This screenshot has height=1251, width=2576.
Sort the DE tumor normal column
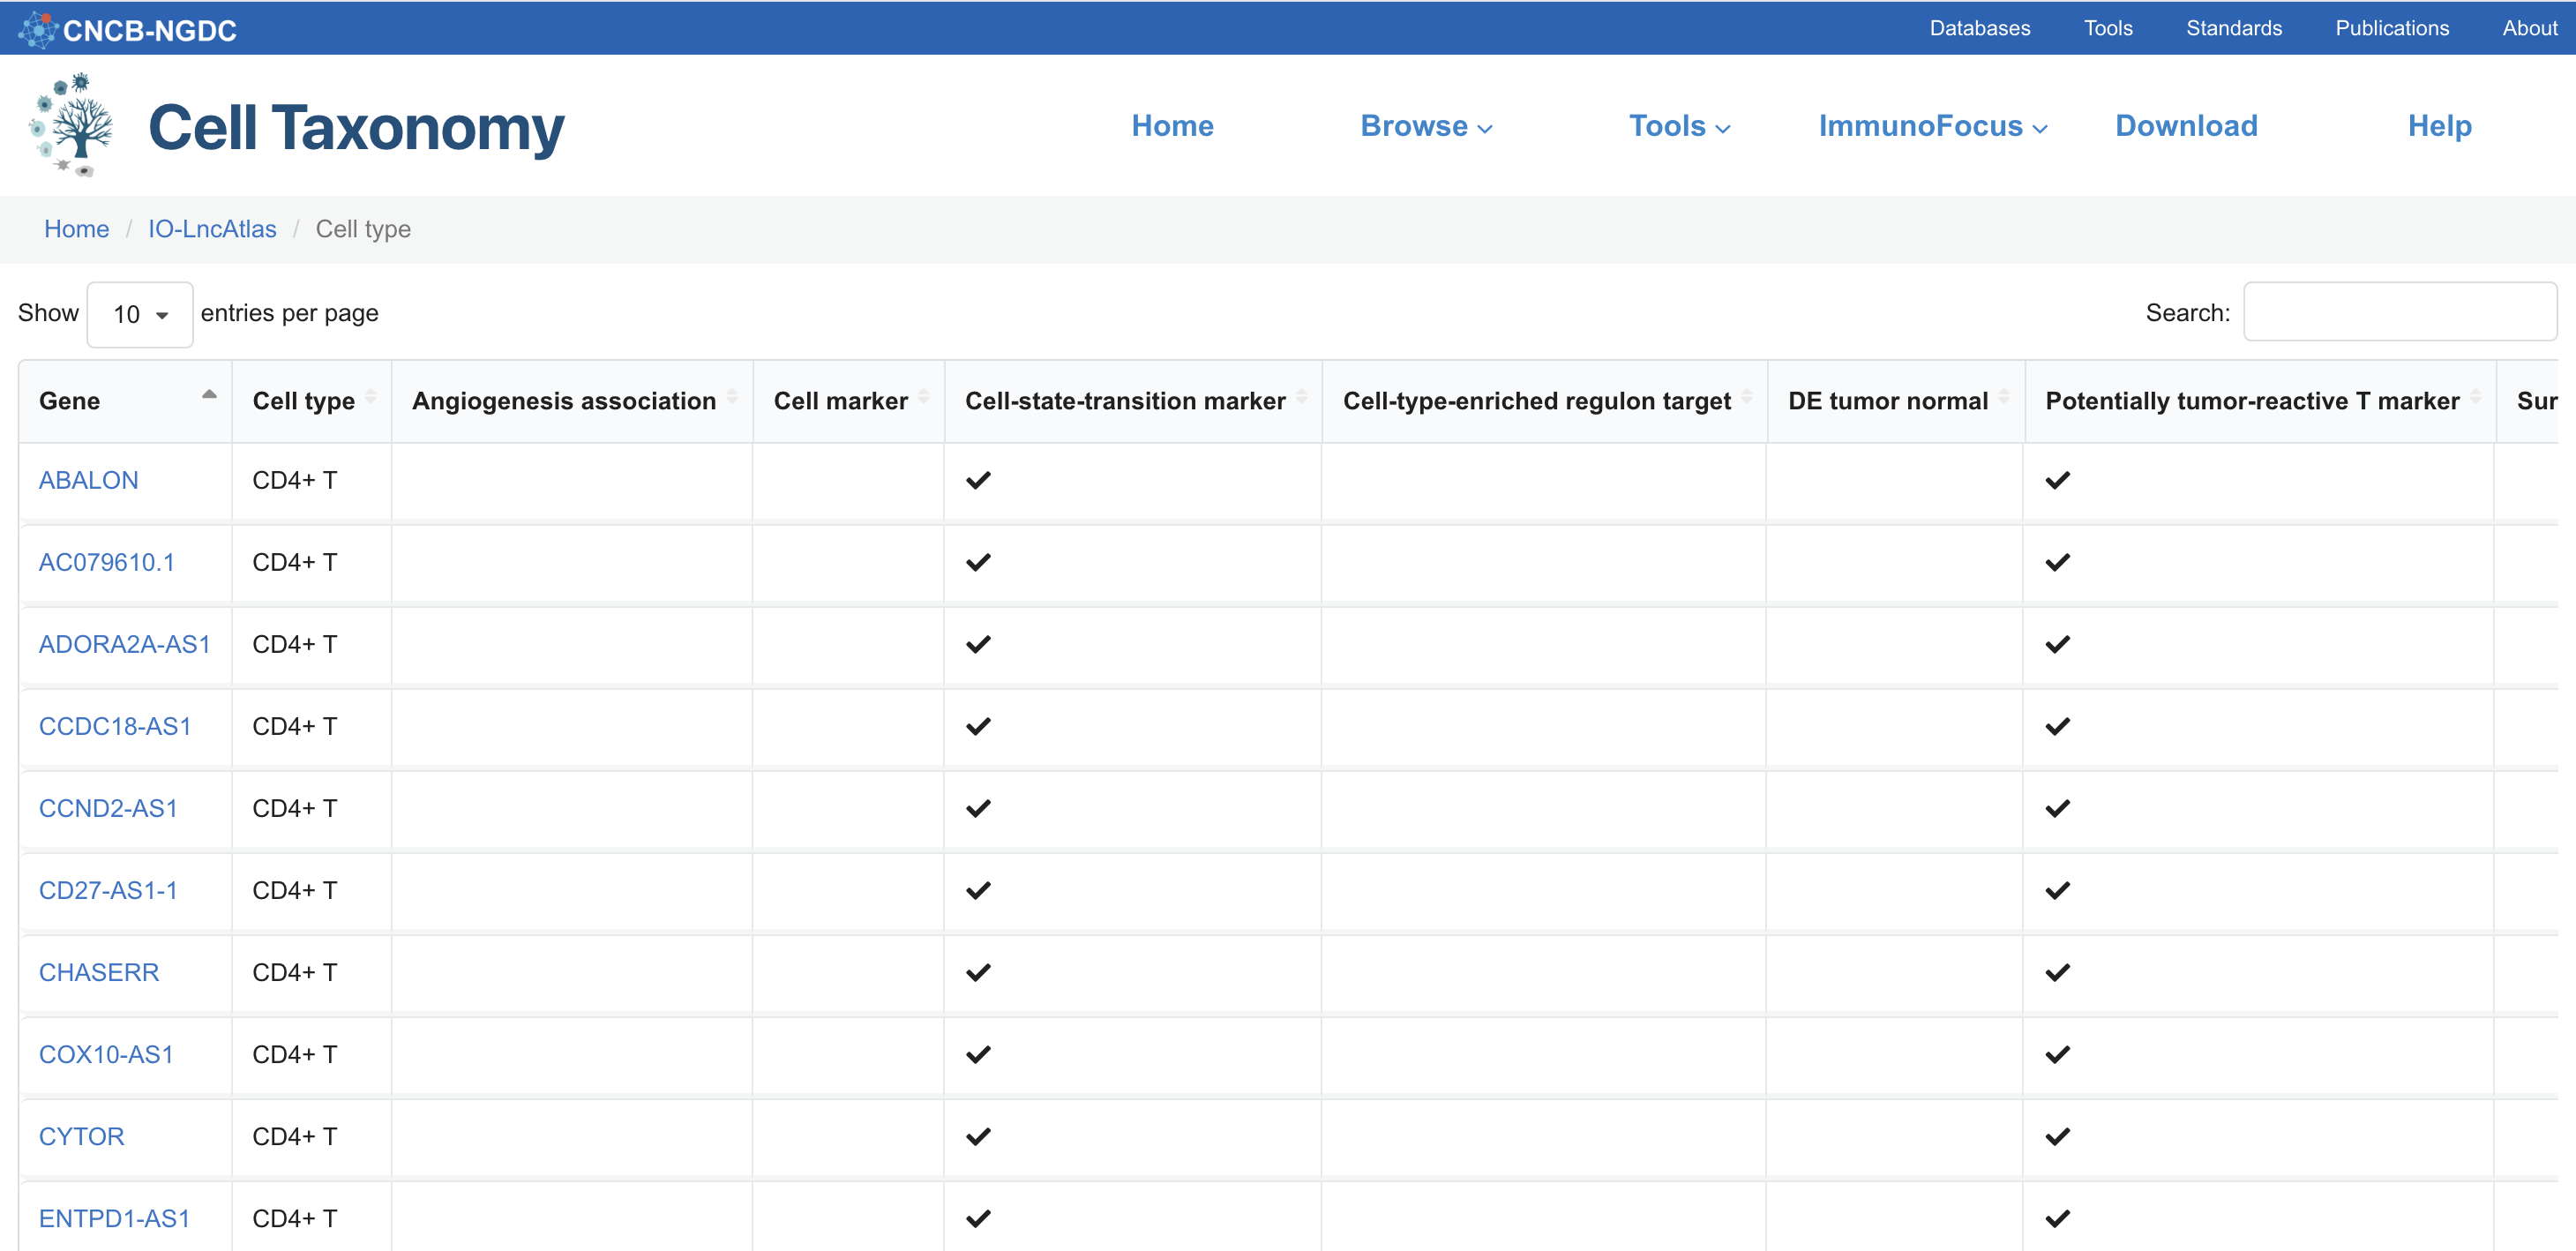pos(2004,397)
